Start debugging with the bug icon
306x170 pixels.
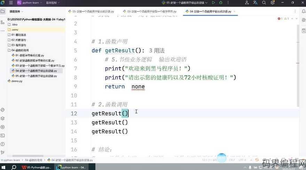point(221,3)
